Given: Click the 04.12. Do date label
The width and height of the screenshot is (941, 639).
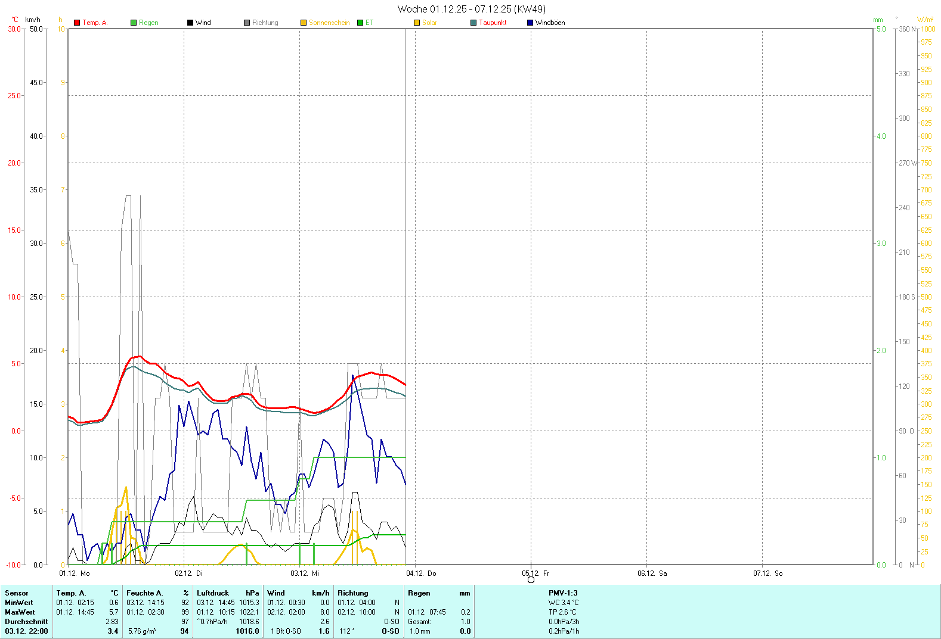Looking at the screenshot, I should (421, 573).
